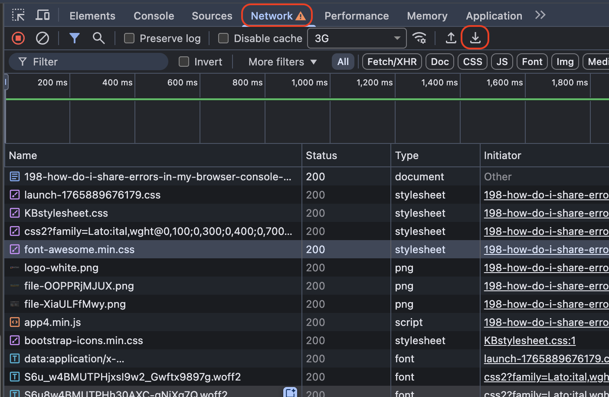Open network conditions Wi-Fi settings icon

419,39
